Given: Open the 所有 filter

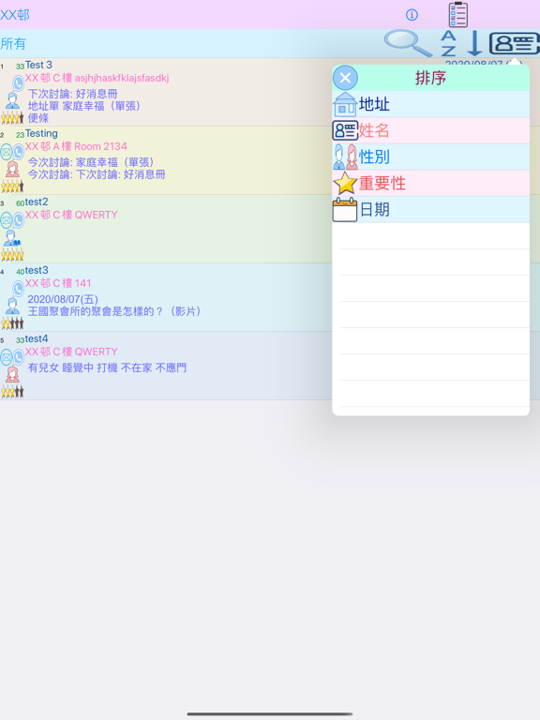Looking at the screenshot, I should (13, 44).
